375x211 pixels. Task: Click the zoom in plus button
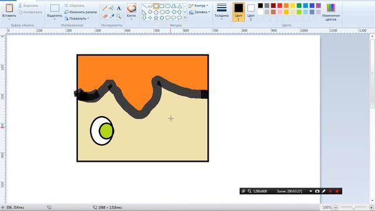371,207
